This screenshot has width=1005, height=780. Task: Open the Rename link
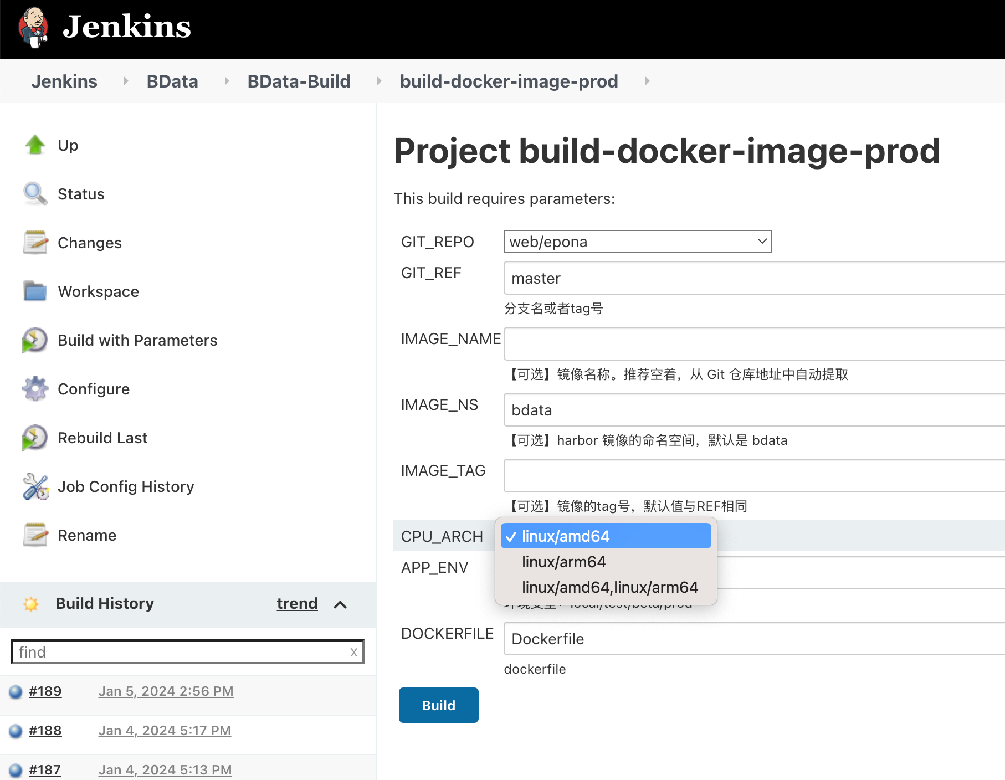pos(87,535)
